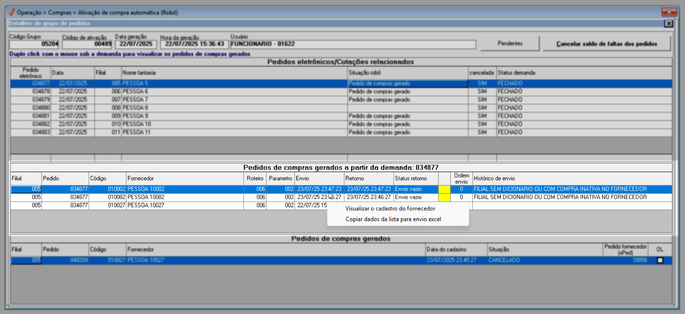Choose Visualizar o cadastro do fornecedor

point(390,209)
